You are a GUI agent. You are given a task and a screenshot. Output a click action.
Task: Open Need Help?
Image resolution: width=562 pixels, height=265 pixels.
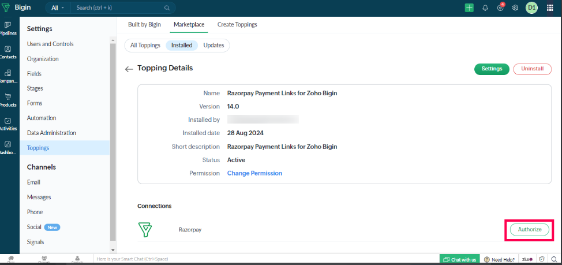(500, 259)
